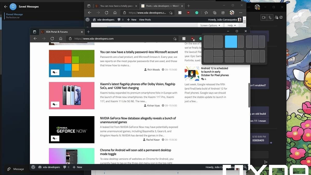Click the front window vertical scrollbar thumb
The width and height of the screenshot is (311, 175).
tap(249, 95)
